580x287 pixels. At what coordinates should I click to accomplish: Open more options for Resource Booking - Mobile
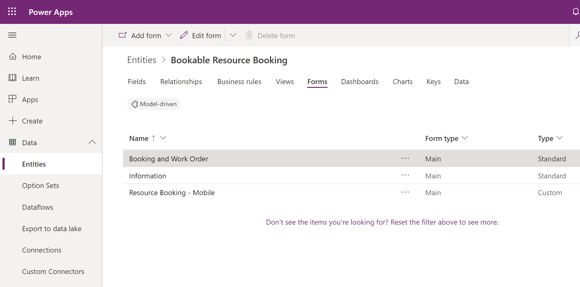click(x=405, y=192)
